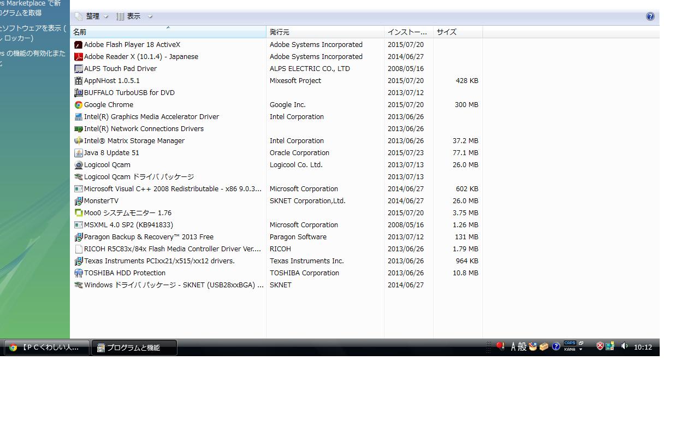Image resolution: width=699 pixels, height=437 pixels.
Task: Sort list by 発行元 column header
Action: pos(325,32)
